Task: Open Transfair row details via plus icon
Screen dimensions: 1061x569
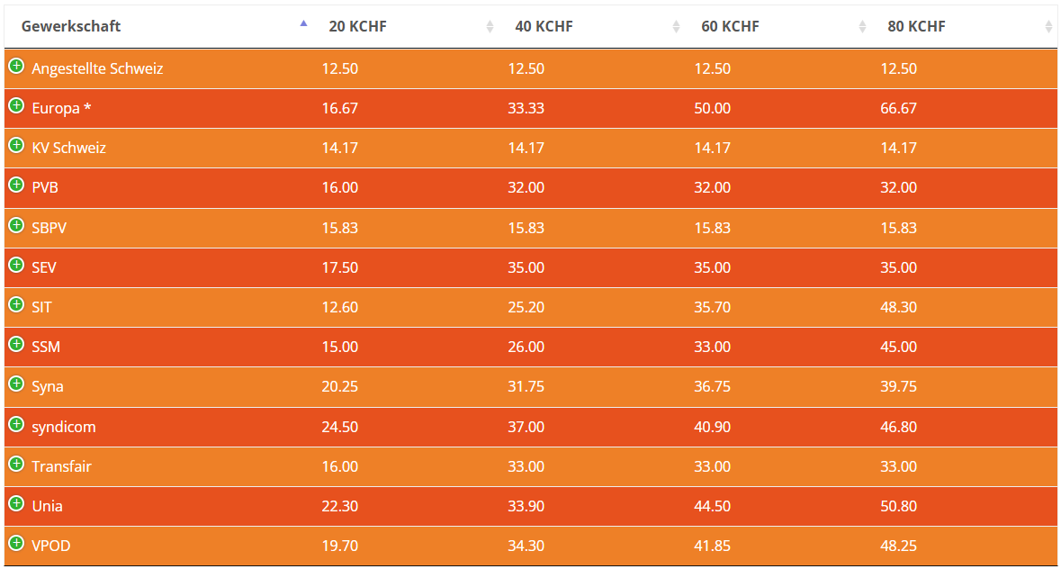Action: (x=16, y=464)
